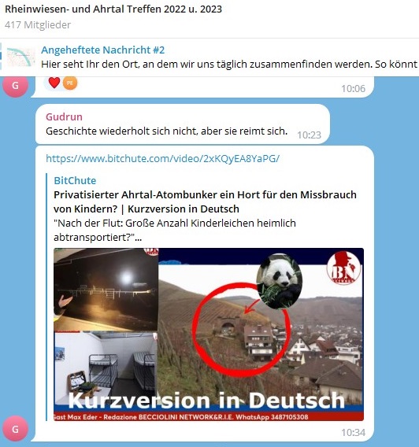Open the '417 Mitglieder' member count
Image resolution: width=419 pixels, height=447 pixels.
pyautogui.click(x=38, y=25)
